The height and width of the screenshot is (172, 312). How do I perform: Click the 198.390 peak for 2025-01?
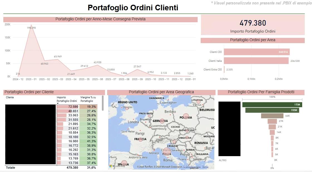[31, 25]
